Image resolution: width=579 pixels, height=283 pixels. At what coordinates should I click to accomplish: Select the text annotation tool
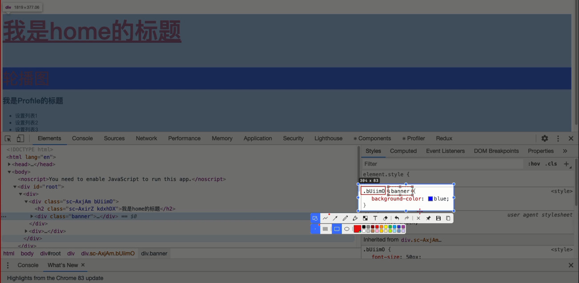(375, 218)
